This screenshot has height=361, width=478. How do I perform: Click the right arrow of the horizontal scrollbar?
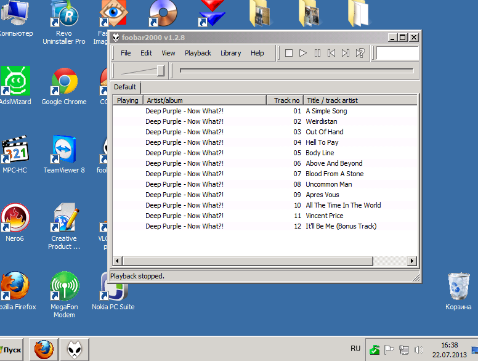412,261
